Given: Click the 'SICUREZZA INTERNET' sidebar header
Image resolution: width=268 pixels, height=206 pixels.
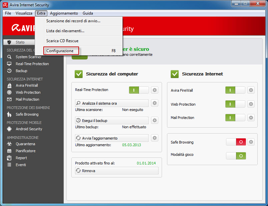Looking at the screenshot, I should coord(25,79).
